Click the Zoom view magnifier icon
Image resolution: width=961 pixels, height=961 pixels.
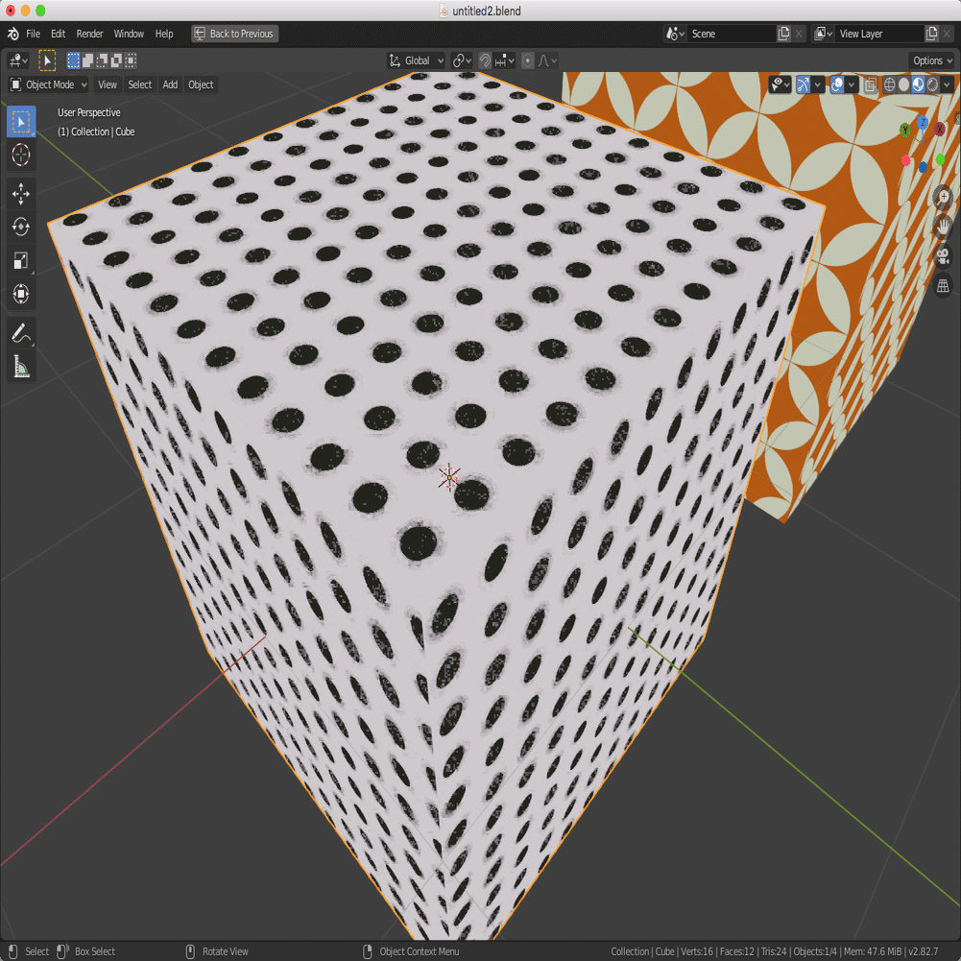coord(943,198)
